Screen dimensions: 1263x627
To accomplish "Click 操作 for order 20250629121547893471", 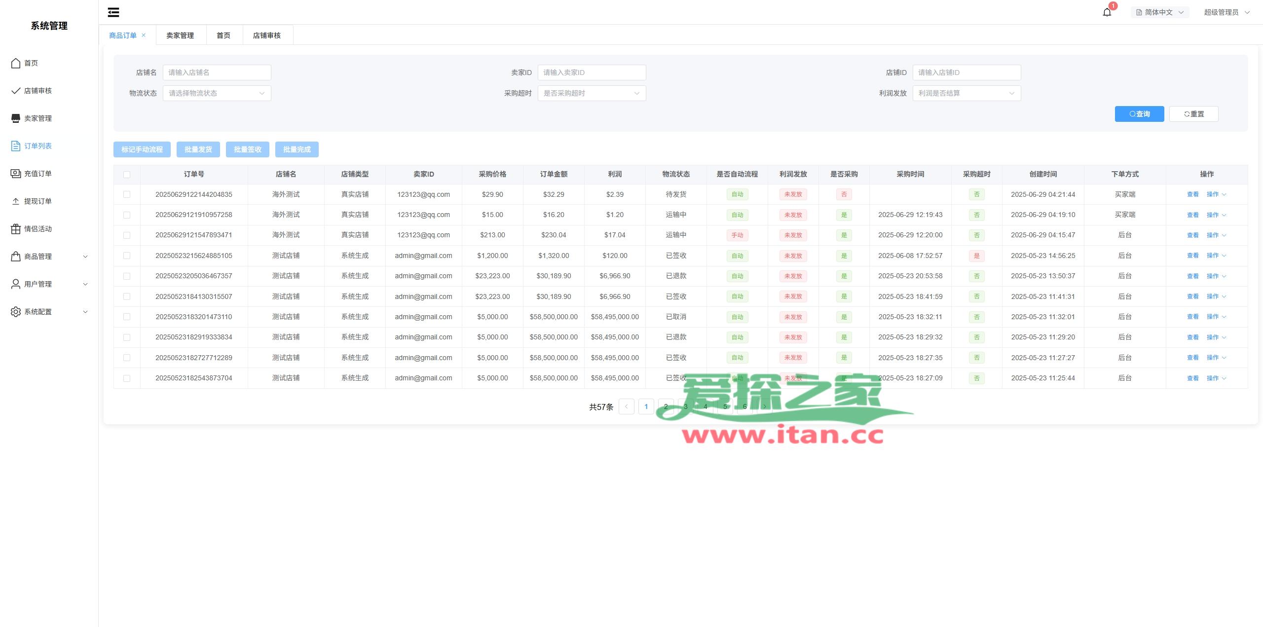I will pyautogui.click(x=1216, y=235).
